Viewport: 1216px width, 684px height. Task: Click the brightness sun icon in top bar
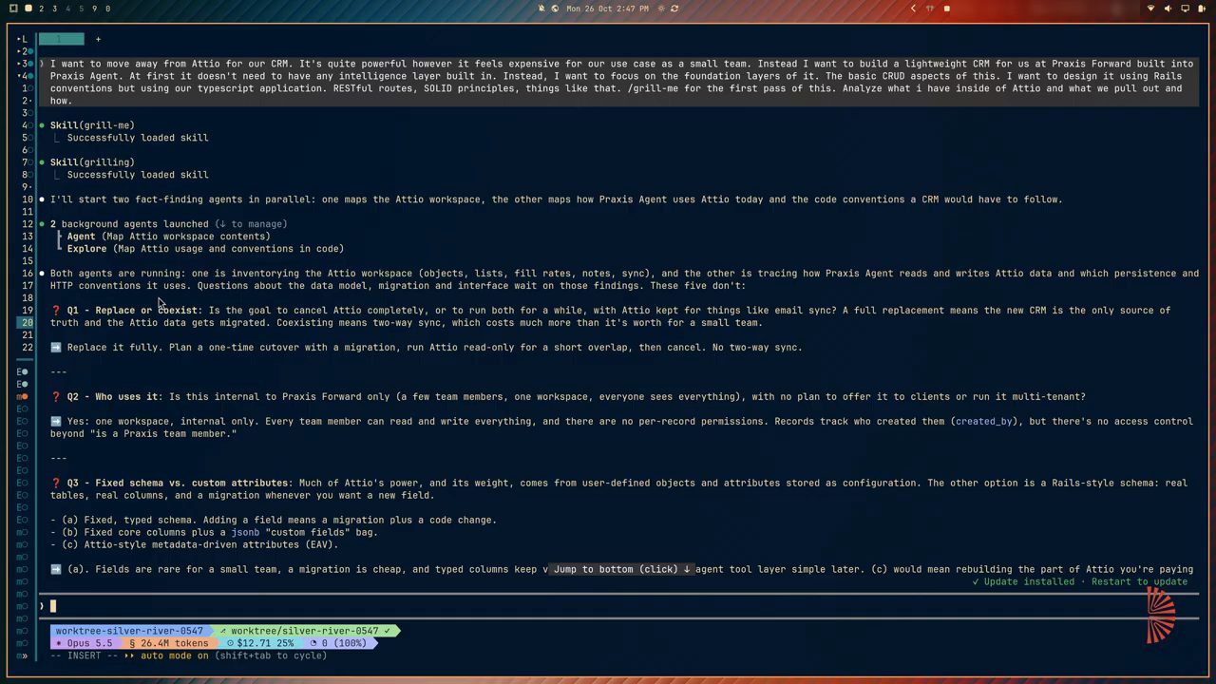click(661, 9)
